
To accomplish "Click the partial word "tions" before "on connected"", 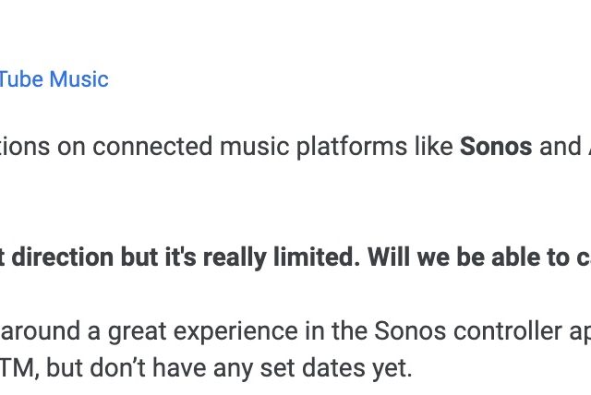I will [x=27, y=147].
